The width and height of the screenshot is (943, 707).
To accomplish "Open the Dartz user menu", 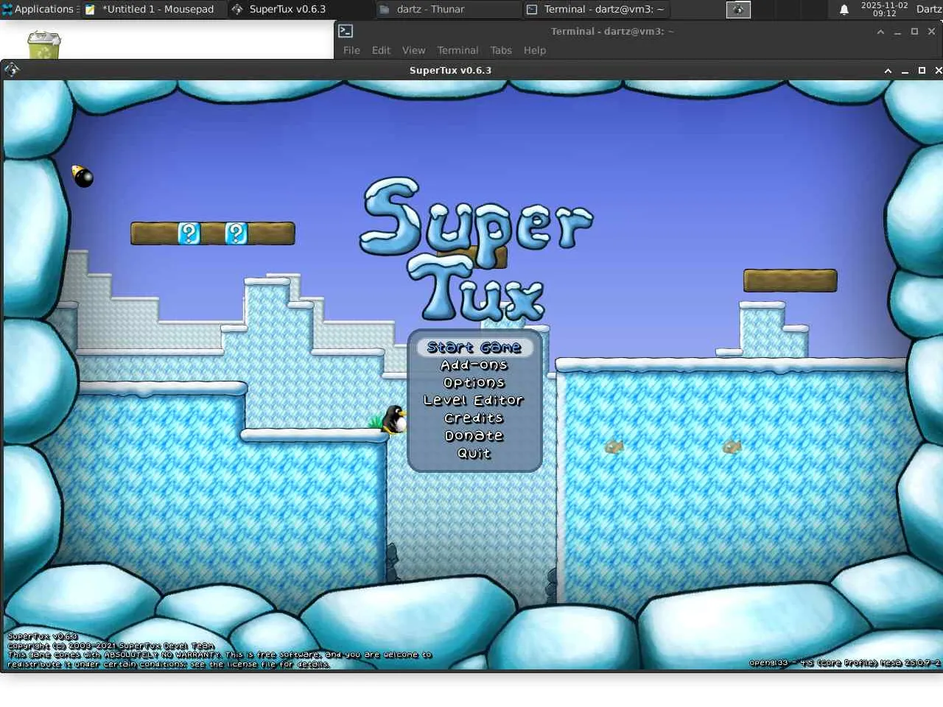I will pyautogui.click(x=929, y=10).
